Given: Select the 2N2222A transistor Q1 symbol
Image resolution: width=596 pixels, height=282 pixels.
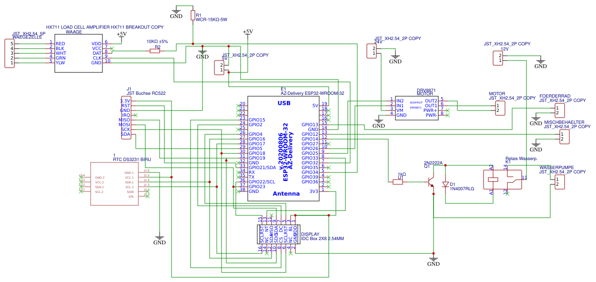Looking at the screenshot, I should pos(431,182).
